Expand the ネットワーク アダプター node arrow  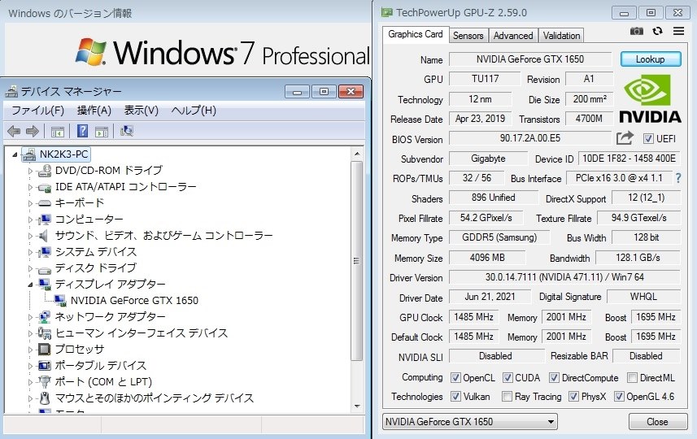[x=30, y=317]
